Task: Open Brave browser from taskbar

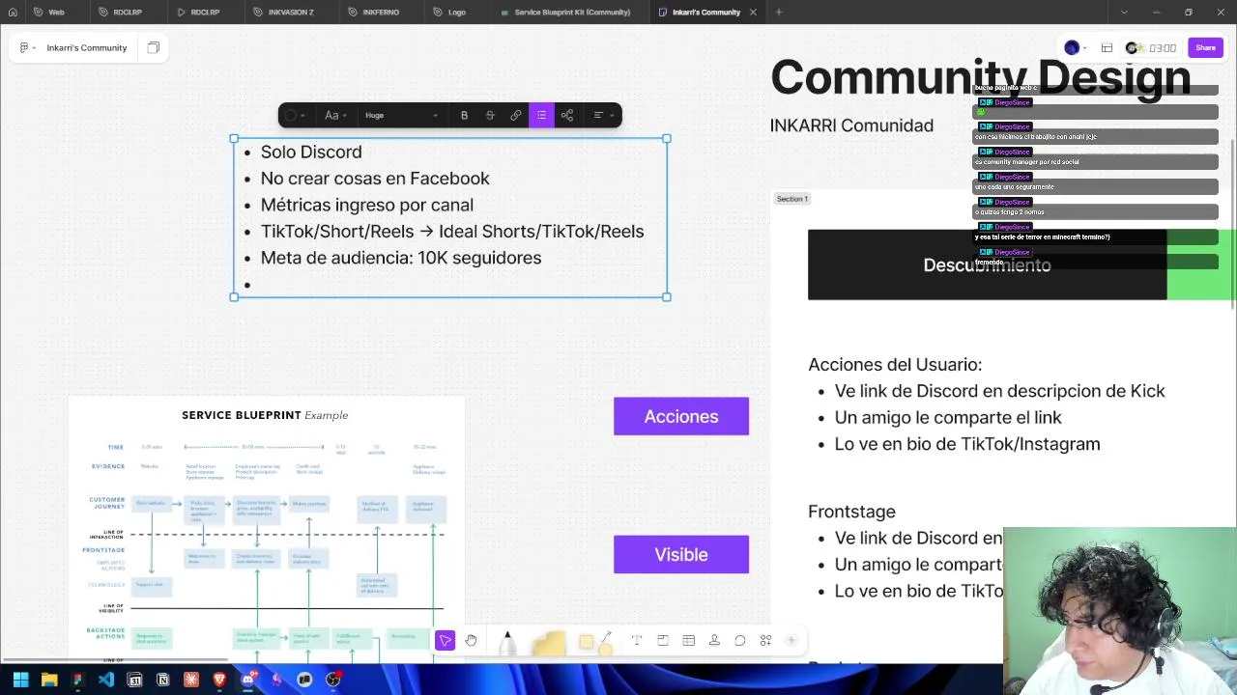Action: (x=219, y=680)
